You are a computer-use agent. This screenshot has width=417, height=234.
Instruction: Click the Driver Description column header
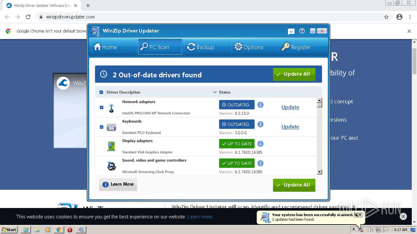click(123, 92)
